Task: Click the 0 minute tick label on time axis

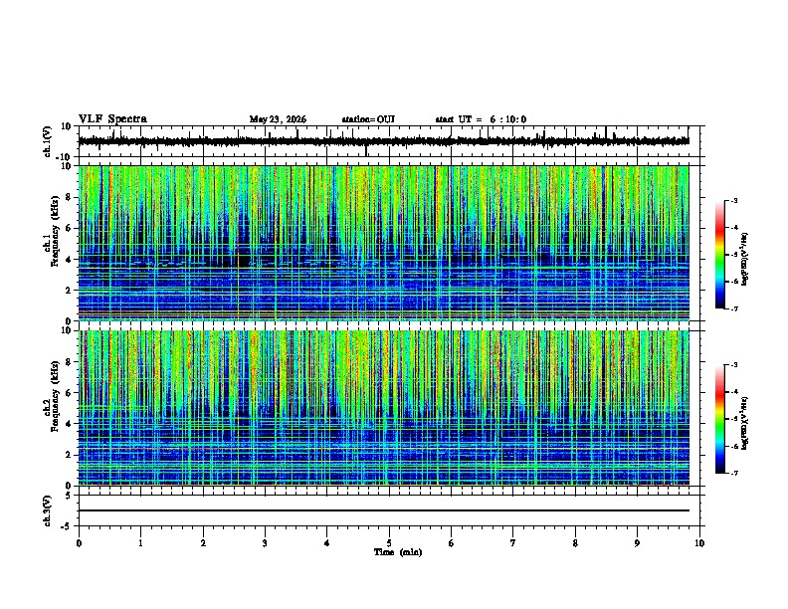Action: point(79,543)
